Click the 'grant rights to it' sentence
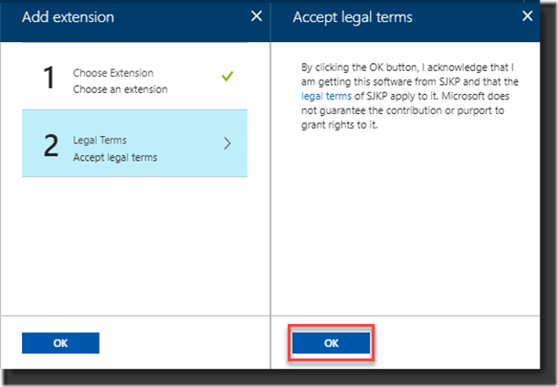The image size is (558, 387). click(x=339, y=125)
